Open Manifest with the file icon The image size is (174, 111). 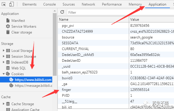coord(8,20)
